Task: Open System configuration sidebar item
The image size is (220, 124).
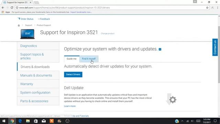Action: (38, 93)
